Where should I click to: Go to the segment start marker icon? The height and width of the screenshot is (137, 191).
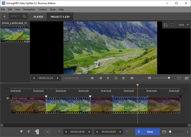(x=59, y=132)
